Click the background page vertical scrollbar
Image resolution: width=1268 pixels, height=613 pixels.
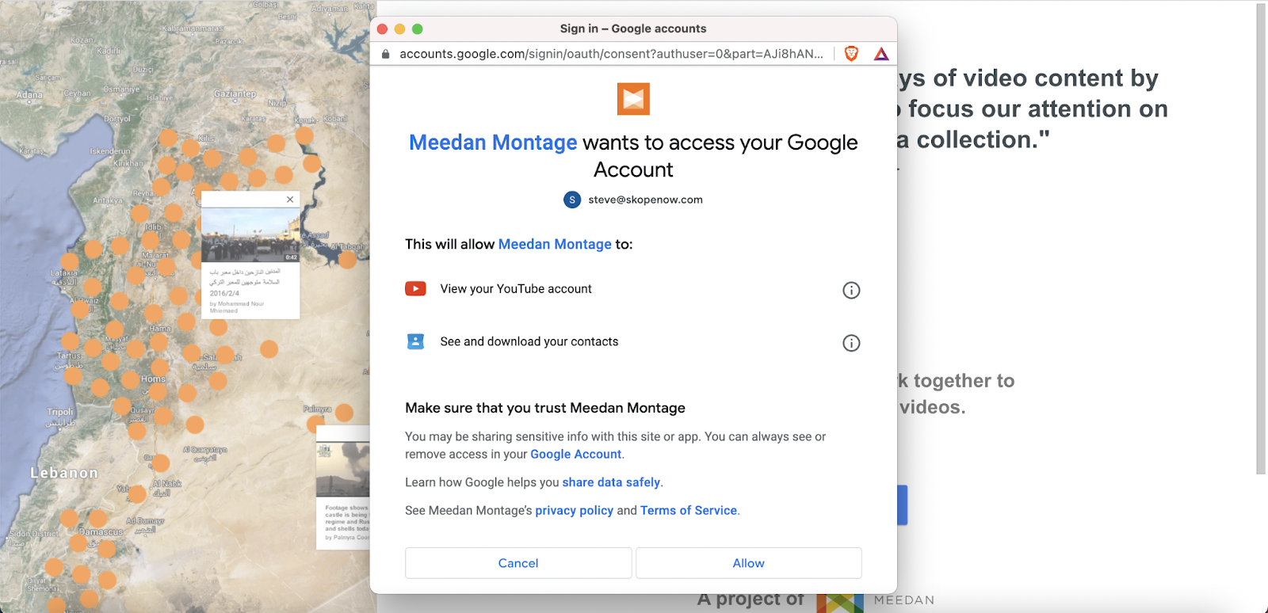pyautogui.click(x=1261, y=238)
